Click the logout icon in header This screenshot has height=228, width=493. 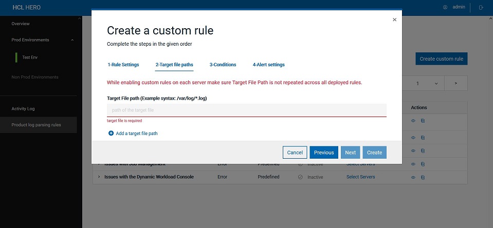point(481,7)
